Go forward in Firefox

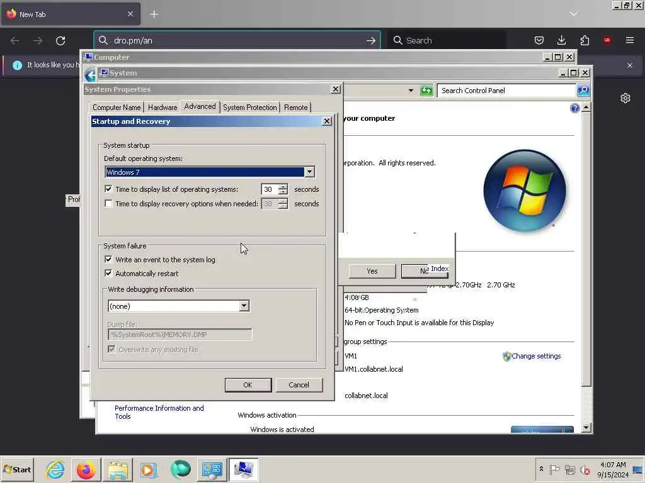[38, 41]
